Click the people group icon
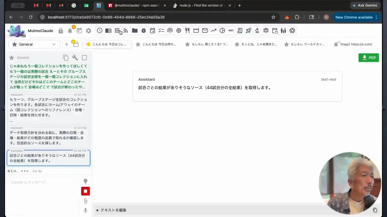The width and height of the screenshot is (387, 217). (283, 30)
